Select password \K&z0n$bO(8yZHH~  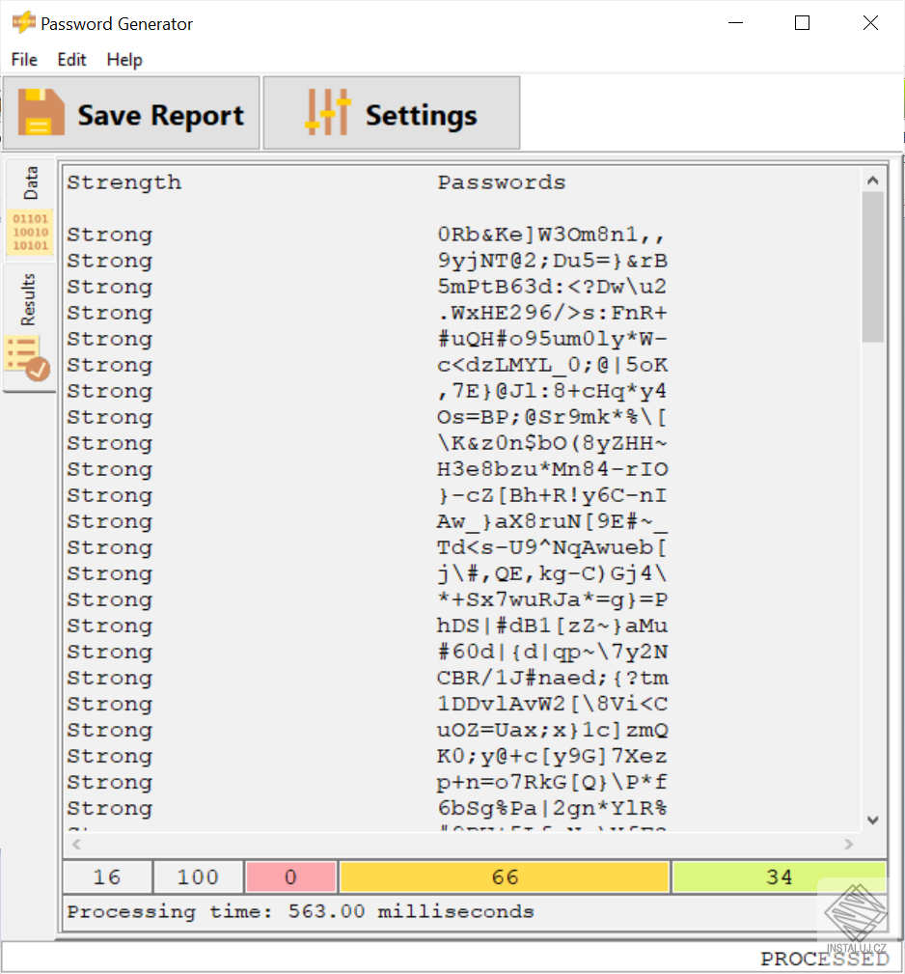(552, 443)
